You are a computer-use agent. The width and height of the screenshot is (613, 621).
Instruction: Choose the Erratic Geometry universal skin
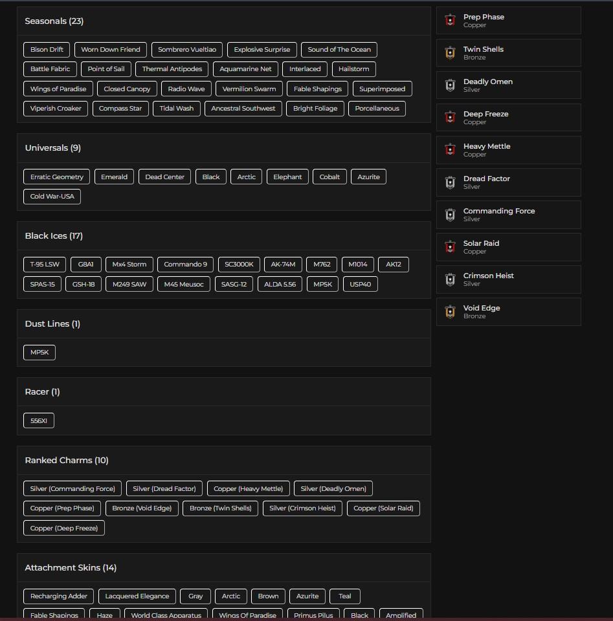point(57,177)
